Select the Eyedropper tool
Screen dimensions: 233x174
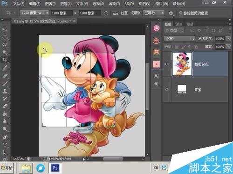click(5, 67)
